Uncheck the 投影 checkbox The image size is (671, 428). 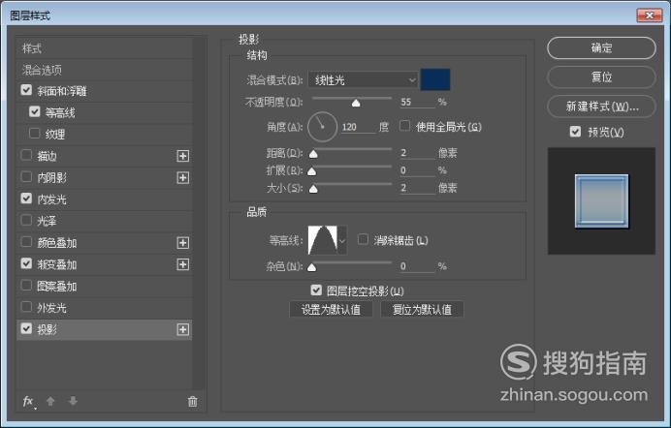26,329
